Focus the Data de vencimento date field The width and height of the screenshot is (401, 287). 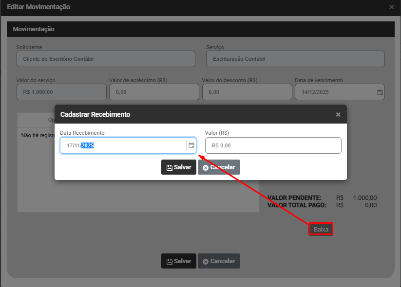[334, 92]
